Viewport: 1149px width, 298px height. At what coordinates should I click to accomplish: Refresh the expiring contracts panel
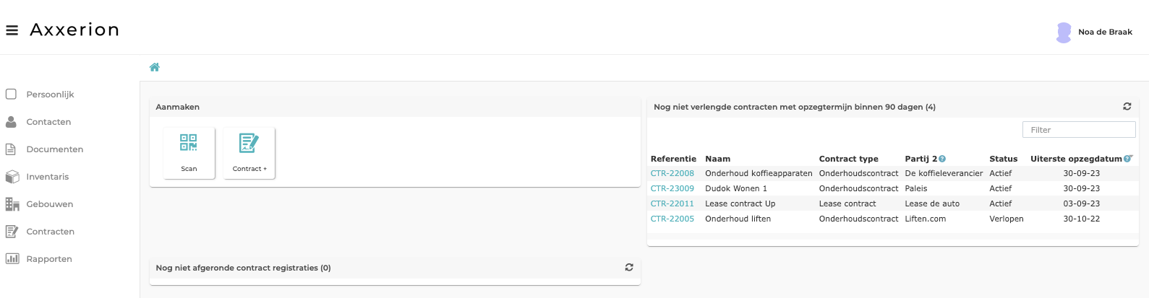click(1127, 107)
